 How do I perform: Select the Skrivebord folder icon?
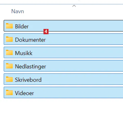tap(9, 79)
